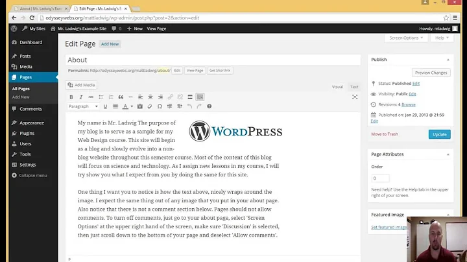Expand Screen Options panel
The height and width of the screenshot is (262, 467).
click(406, 38)
